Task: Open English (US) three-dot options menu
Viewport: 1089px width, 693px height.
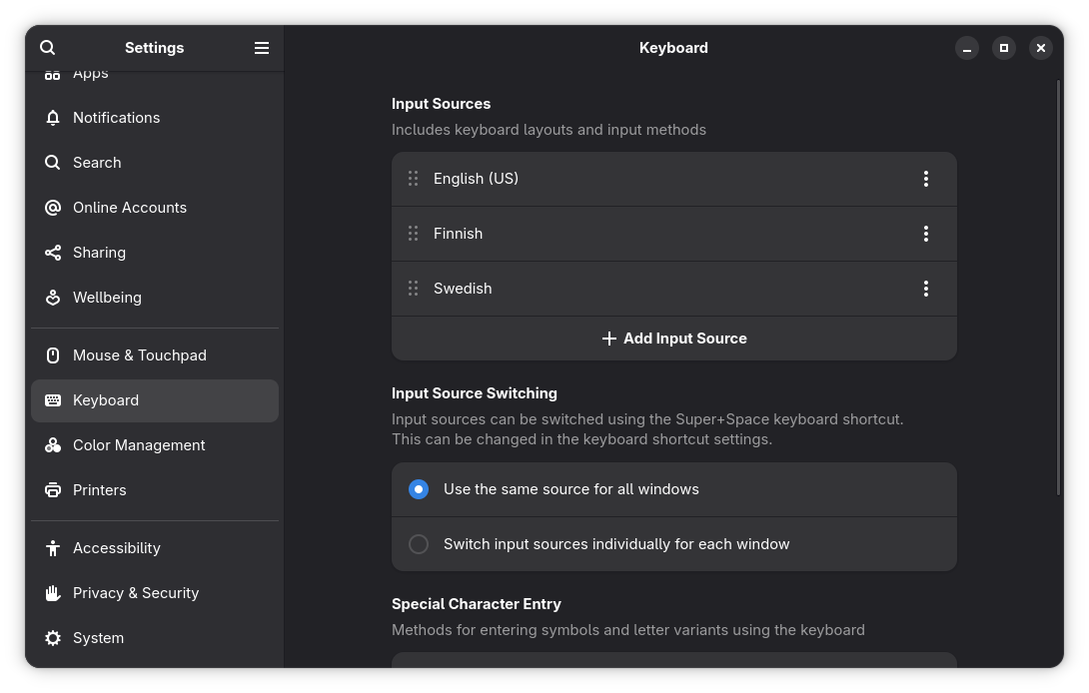Action: 926,179
